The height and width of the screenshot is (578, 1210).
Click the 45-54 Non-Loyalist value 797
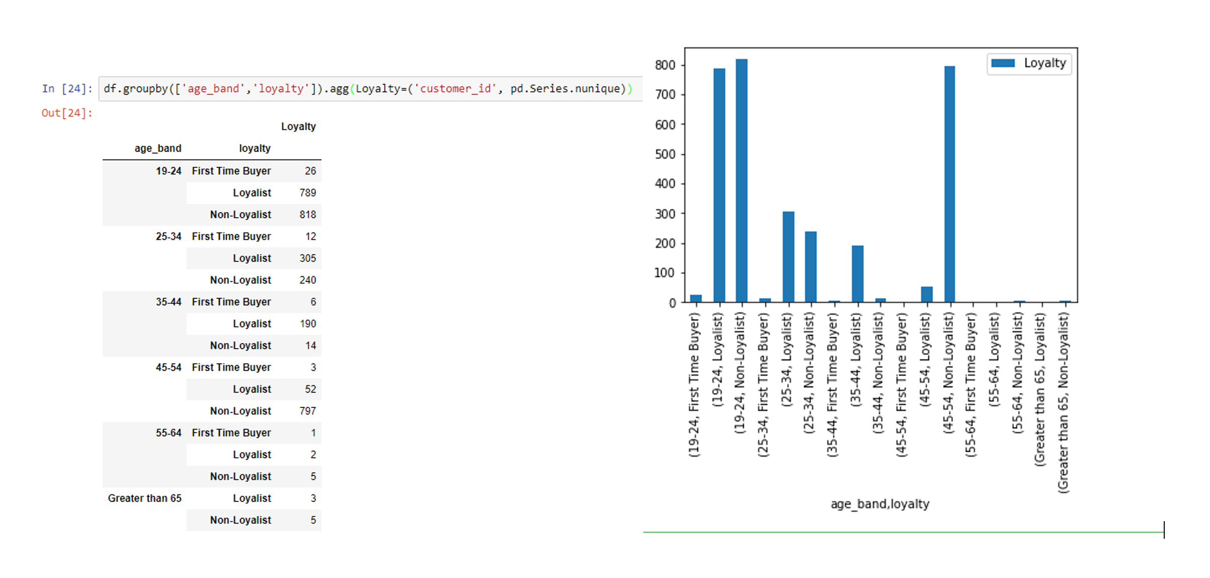point(307,411)
